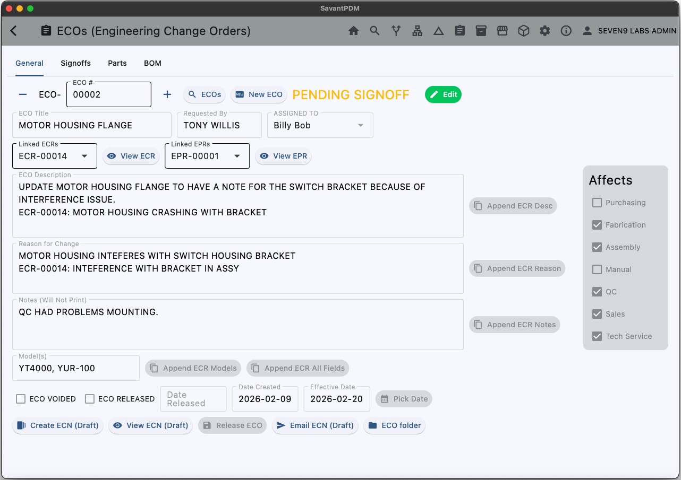
Task: Check the ECO VOIDED checkbox
Action: coord(21,399)
